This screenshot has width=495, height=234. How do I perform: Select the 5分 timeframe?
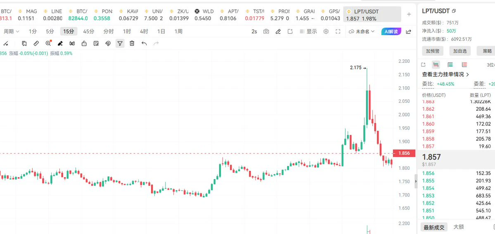(x=50, y=32)
